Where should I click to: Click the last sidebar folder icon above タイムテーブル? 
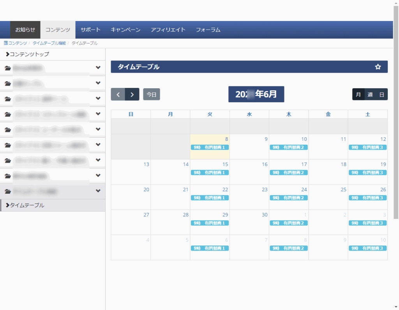8,191
